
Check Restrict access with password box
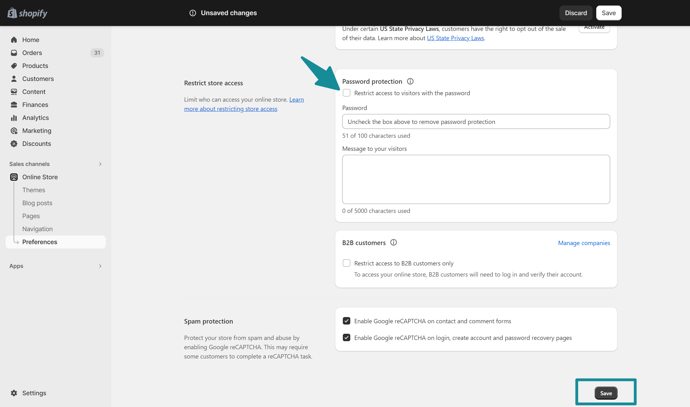tap(347, 93)
